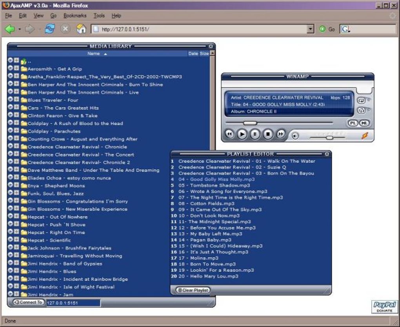
Task: Toggle the repeat button in Winamp
Action: (361, 100)
